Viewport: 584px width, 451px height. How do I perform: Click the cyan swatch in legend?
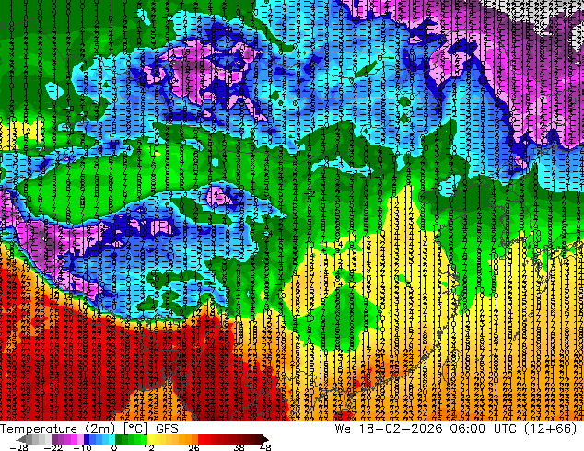click(111, 439)
